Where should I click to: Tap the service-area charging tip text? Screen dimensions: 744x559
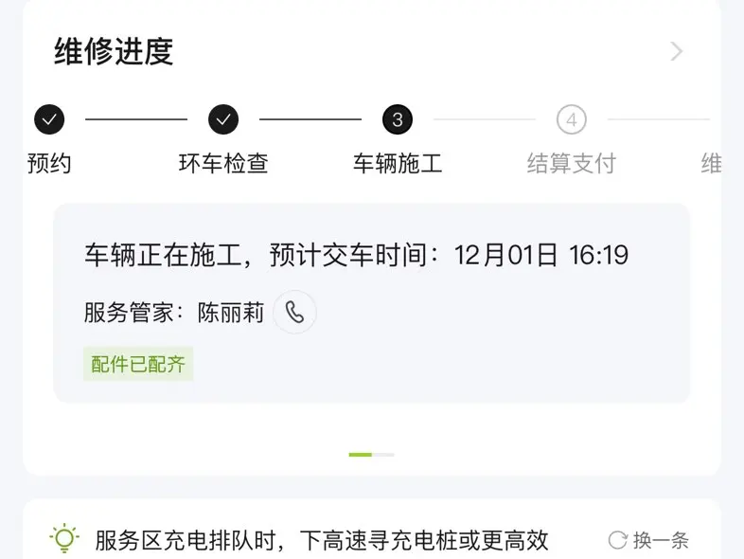[x=322, y=541]
